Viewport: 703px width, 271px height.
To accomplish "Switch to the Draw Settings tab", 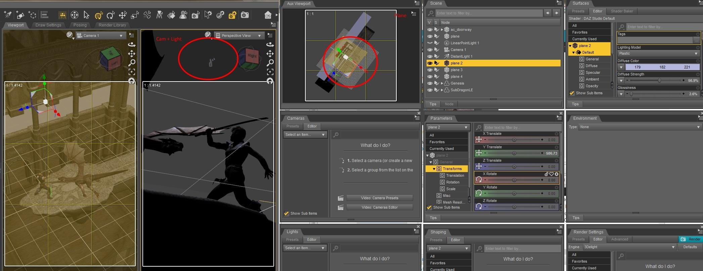I will coord(48,25).
